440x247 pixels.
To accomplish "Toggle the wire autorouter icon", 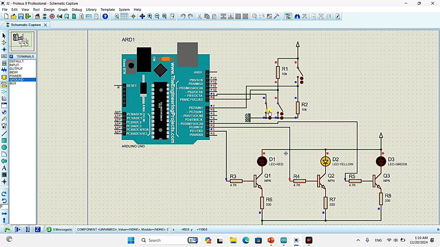I will [288, 16].
